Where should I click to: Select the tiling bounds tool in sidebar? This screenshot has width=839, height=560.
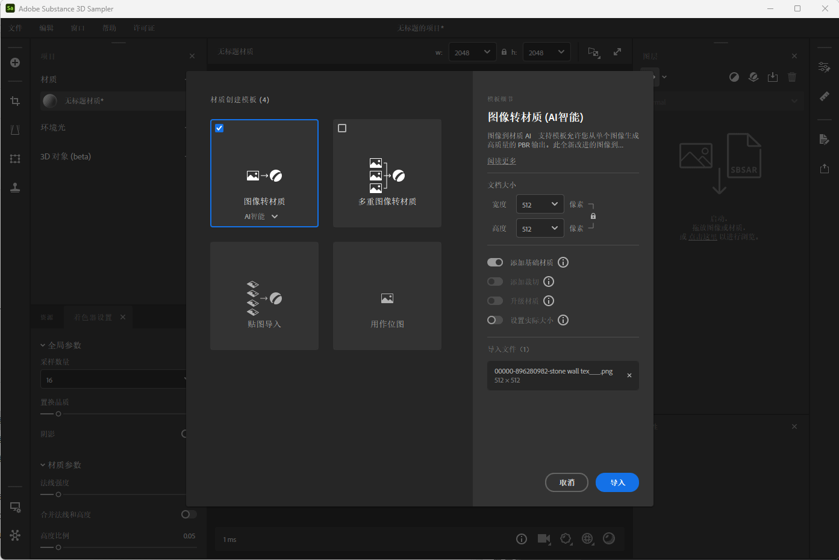(x=15, y=159)
